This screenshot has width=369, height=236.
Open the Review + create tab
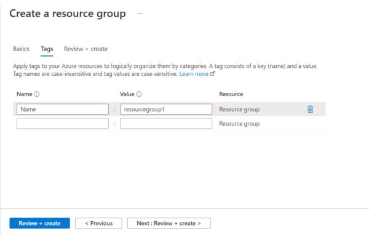85,49
